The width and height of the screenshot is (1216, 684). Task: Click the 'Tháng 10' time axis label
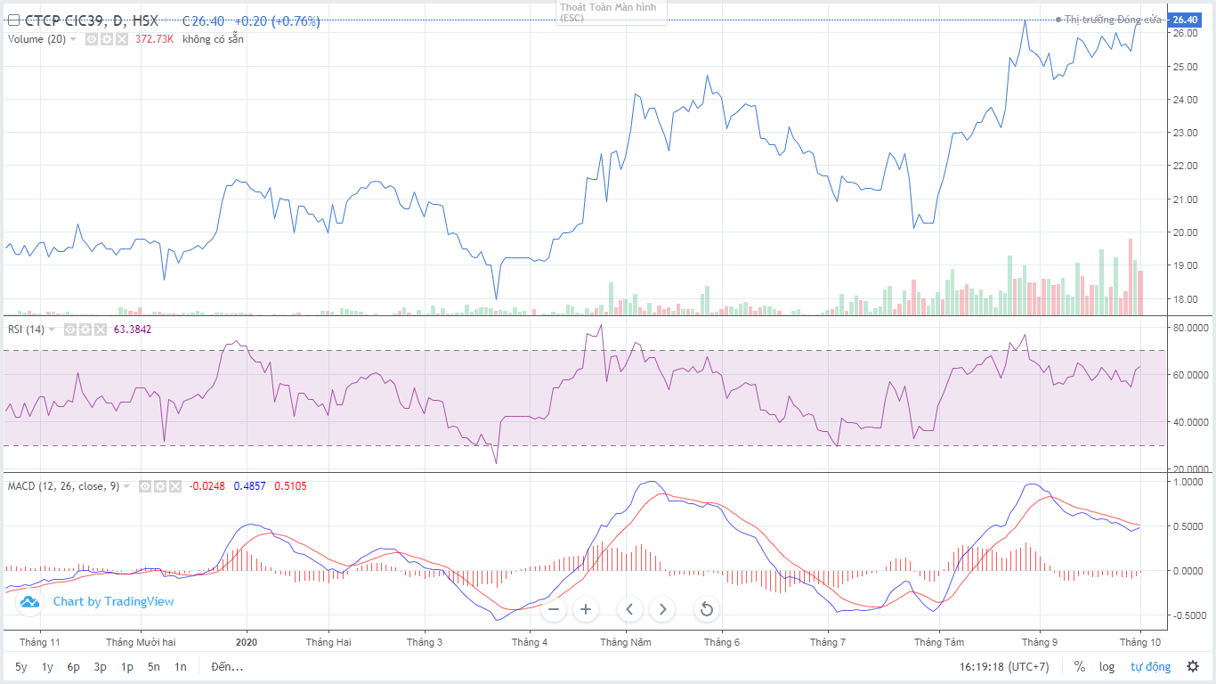point(1140,642)
